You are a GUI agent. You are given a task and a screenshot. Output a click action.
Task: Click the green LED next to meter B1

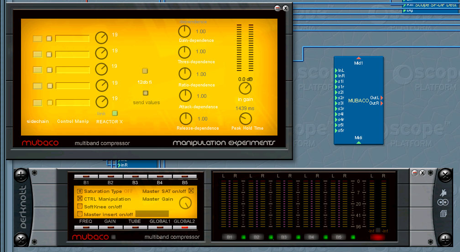coord(243,237)
